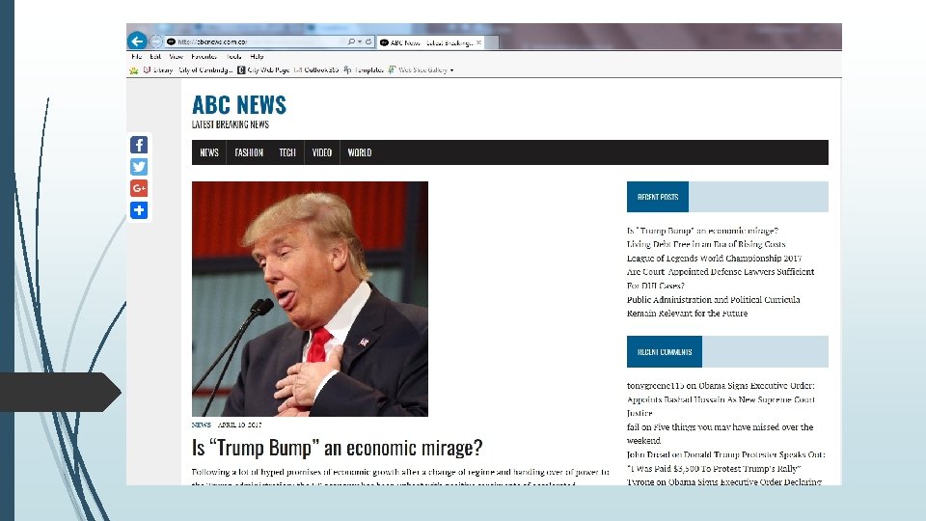Screen dimensions: 926x521
Task: Click the ABC NEWS site logo
Action: 239,105
